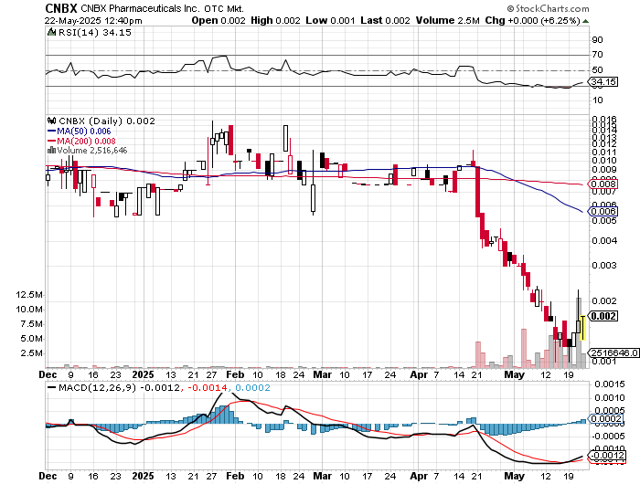Click the MACD histogram 0.0002 value tag
This screenshot has height=484, width=640.
[605, 419]
